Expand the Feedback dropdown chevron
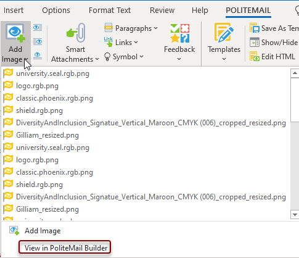299x258 pixels. pyautogui.click(x=179, y=59)
